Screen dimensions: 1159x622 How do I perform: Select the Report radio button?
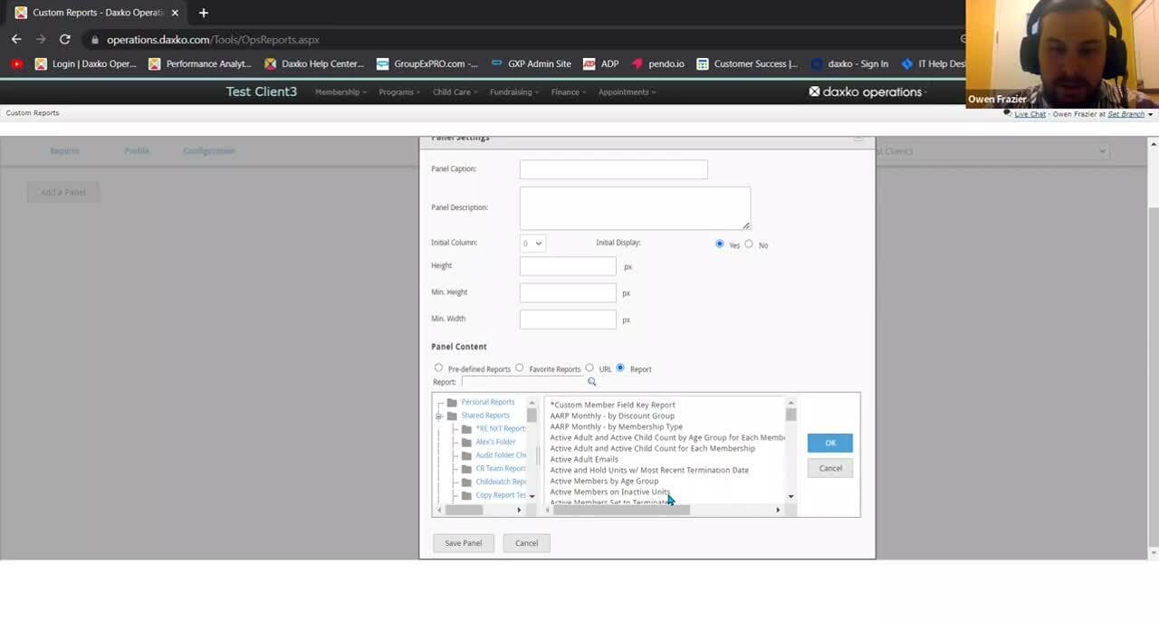tap(619, 368)
